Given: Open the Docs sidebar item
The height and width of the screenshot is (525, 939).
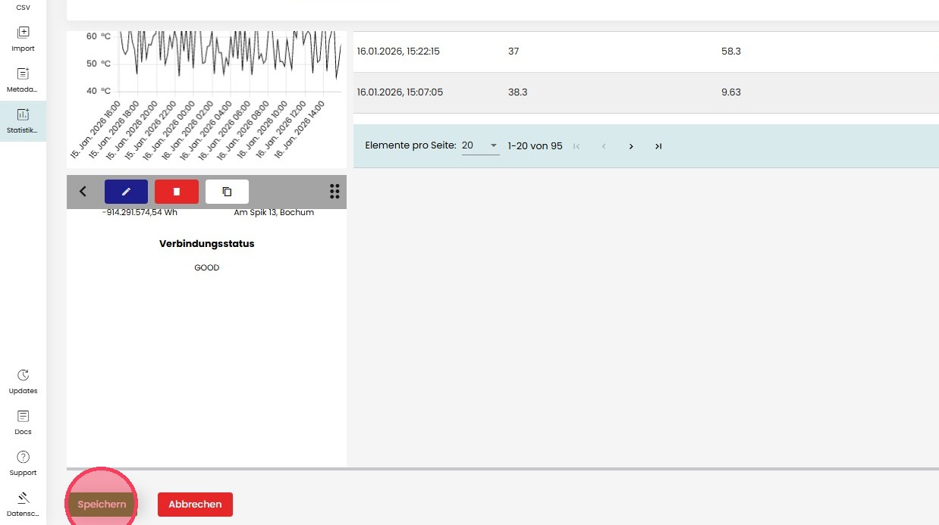Looking at the screenshot, I should (x=23, y=423).
